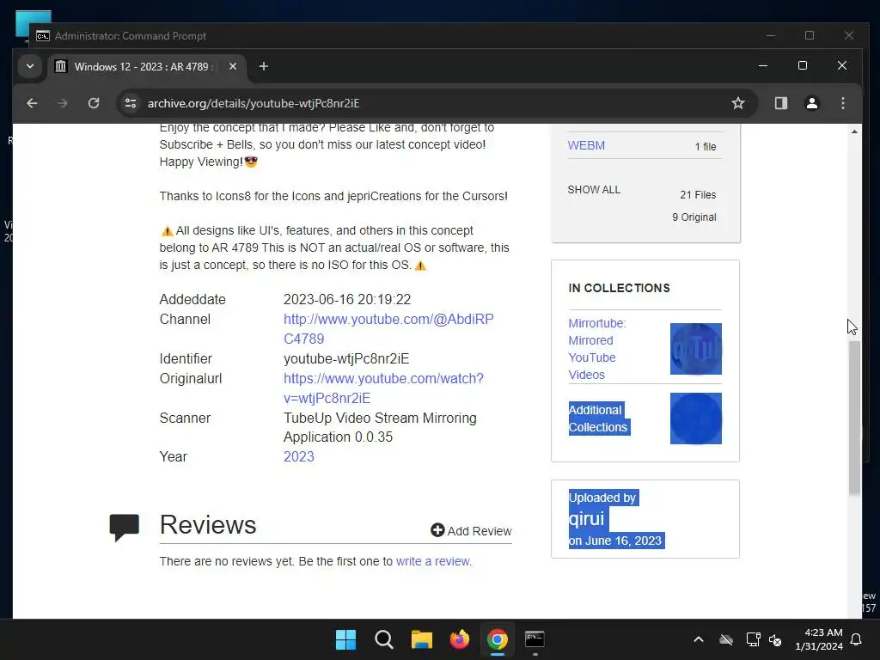Screen dimensions: 880x660
Task: Click the Additional Collections thumbnail
Action: click(695, 419)
